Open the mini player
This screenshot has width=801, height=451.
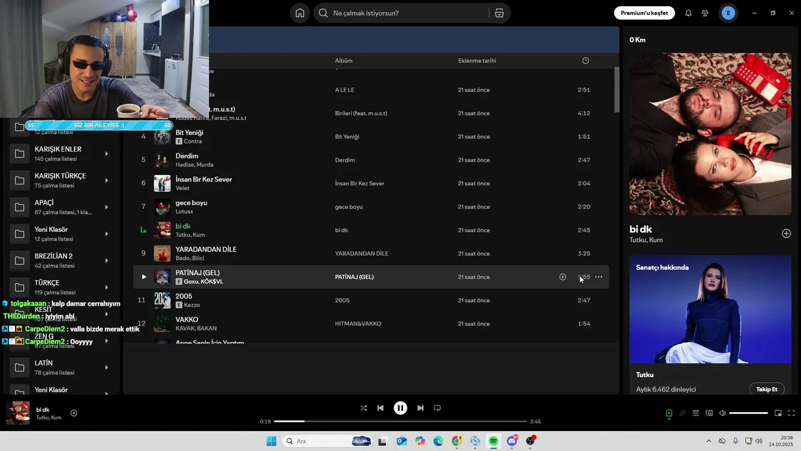[778, 413]
